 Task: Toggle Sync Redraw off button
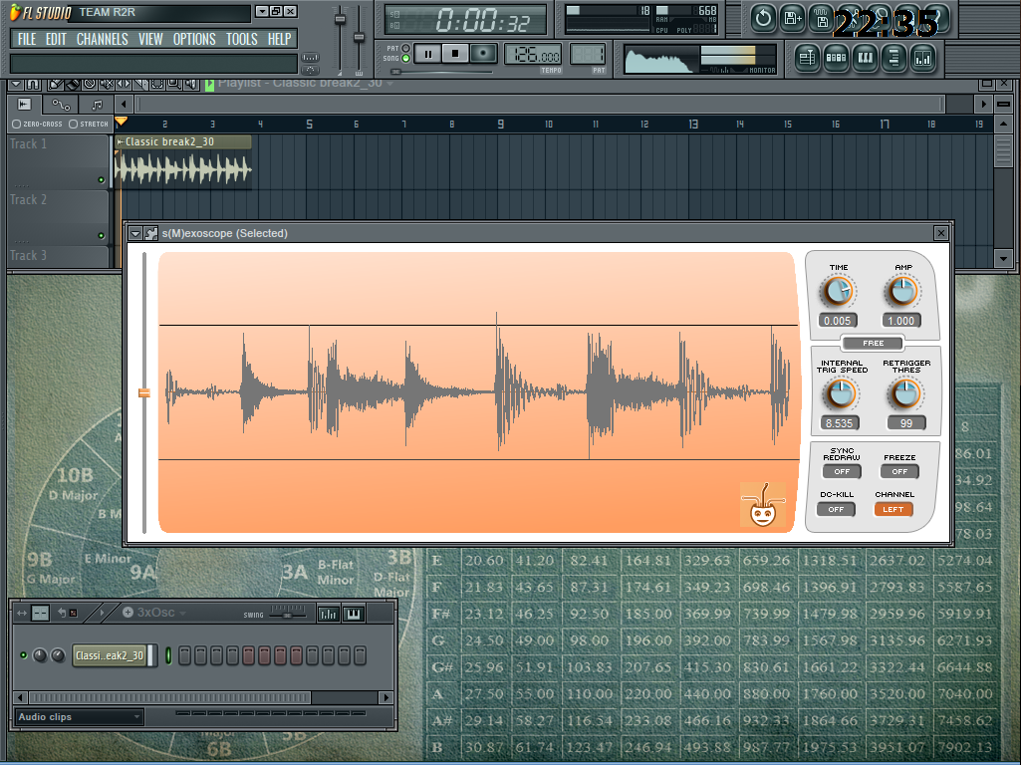[842, 471]
